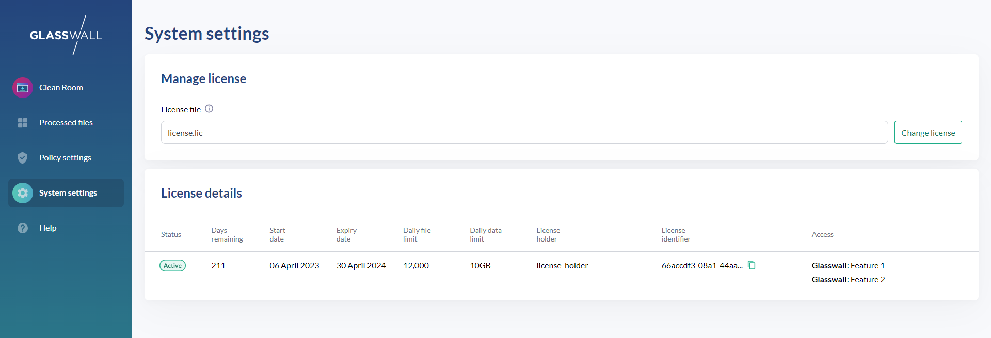Screen dimensions: 991x338
Task: Click the License holder column header
Action: [x=548, y=235]
